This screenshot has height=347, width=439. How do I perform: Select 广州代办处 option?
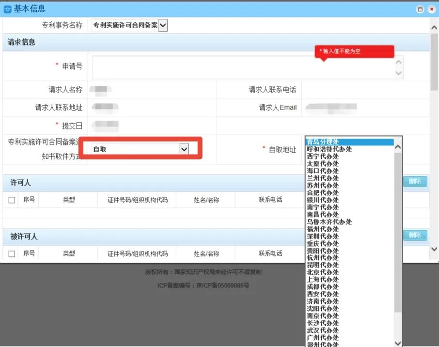coord(350,338)
